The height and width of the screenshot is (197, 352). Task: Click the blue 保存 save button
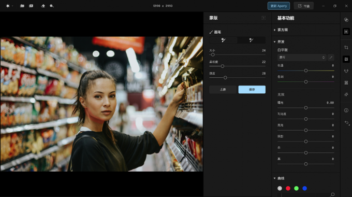click(x=252, y=90)
